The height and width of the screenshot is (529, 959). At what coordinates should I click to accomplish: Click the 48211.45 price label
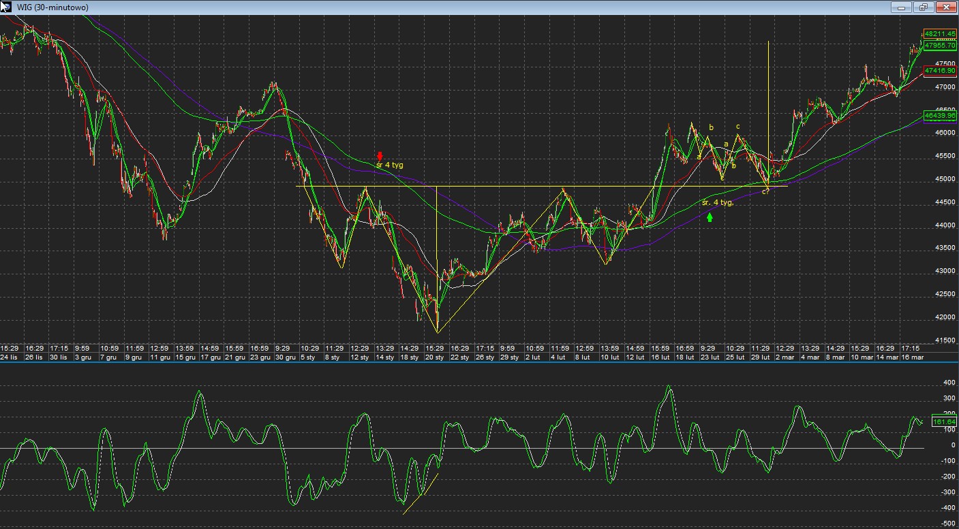click(x=940, y=33)
